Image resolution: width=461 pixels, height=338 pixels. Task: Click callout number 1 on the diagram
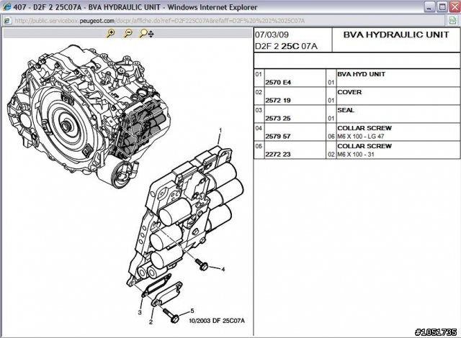point(220,131)
